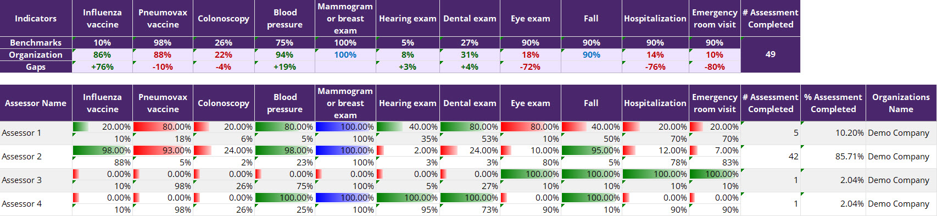937x216 pixels.
Task: Click the % Assessment Completed column header
Action: [833, 103]
